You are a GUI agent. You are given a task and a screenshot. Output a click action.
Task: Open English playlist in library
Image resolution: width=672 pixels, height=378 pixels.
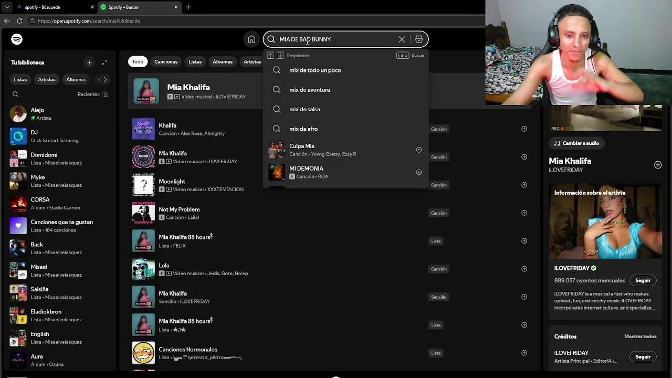tap(59, 338)
